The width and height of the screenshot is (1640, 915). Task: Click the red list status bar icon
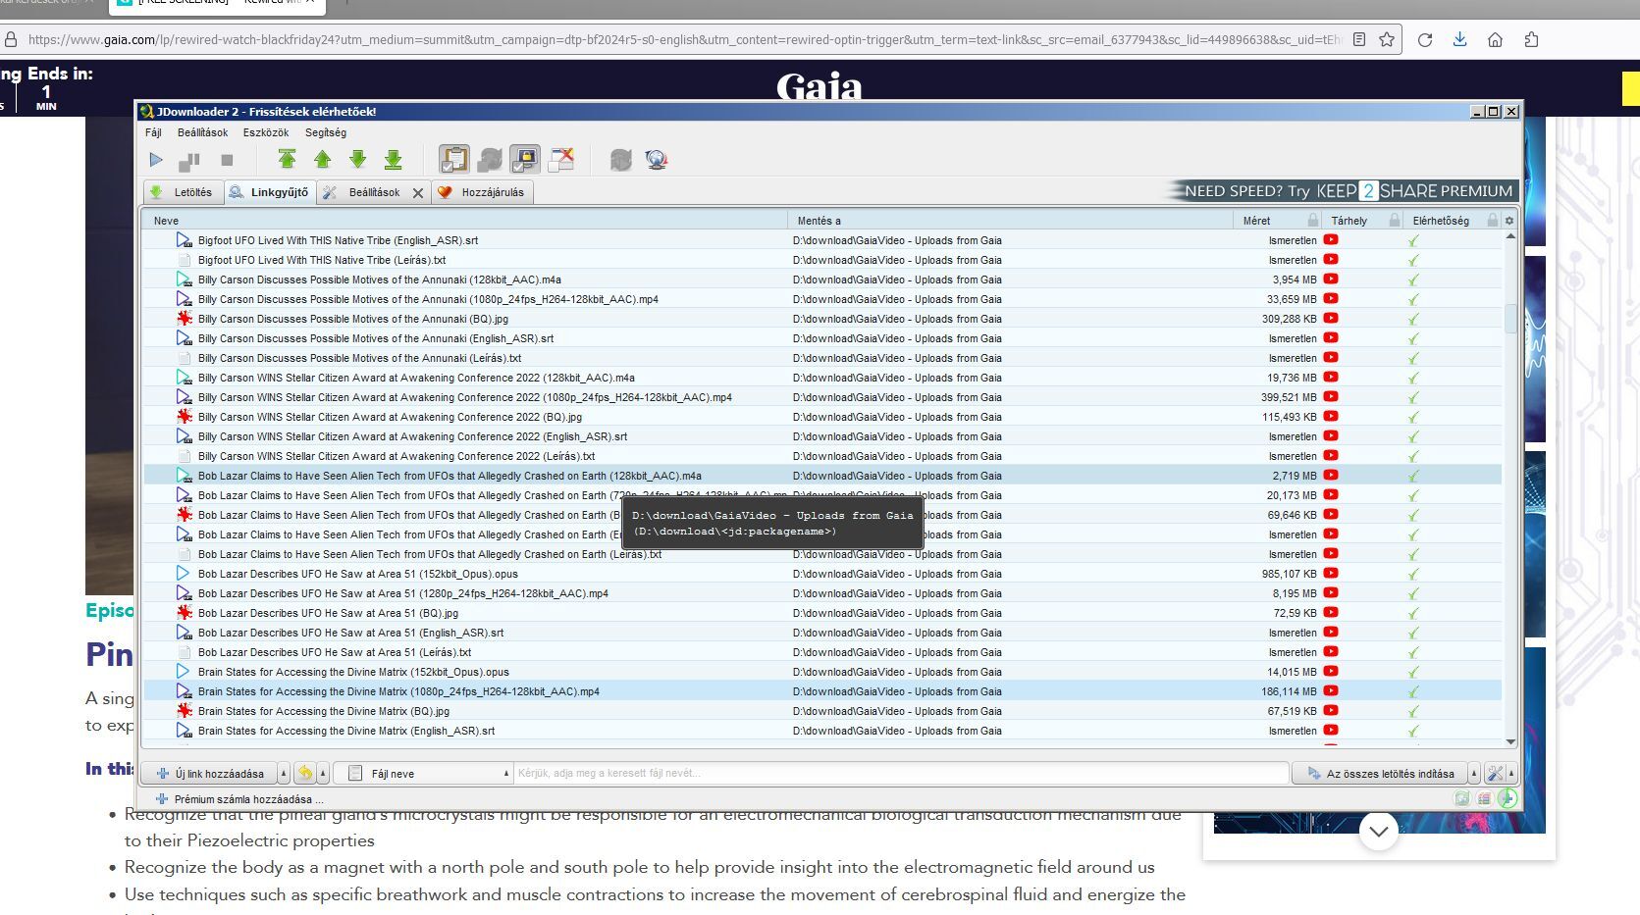tap(1485, 798)
